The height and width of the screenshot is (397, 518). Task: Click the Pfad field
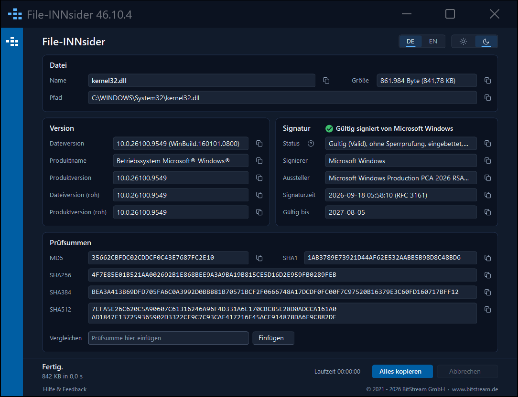[282, 98]
